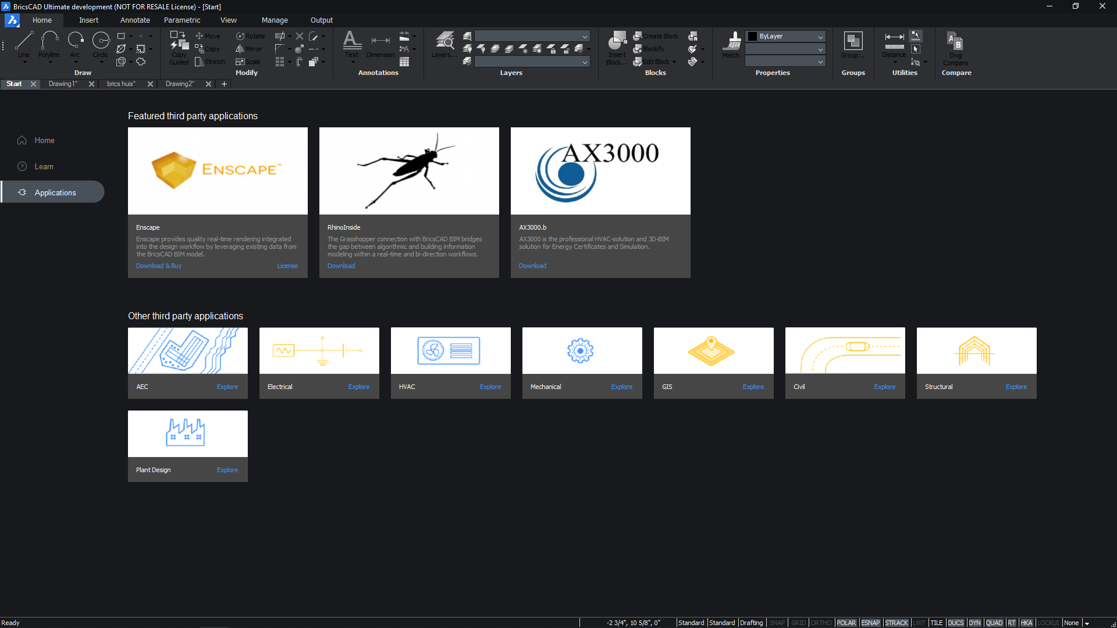Viewport: 1117px width, 628px height.
Task: Toggle ESNAP in the status bar
Action: click(870, 623)
